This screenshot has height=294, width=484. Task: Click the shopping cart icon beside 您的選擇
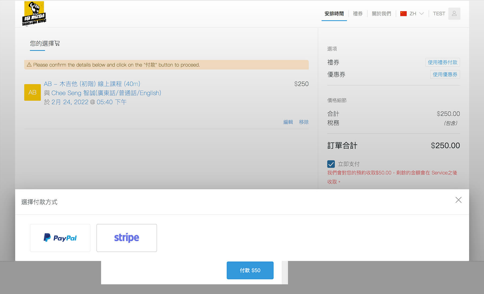pos(57,43)
